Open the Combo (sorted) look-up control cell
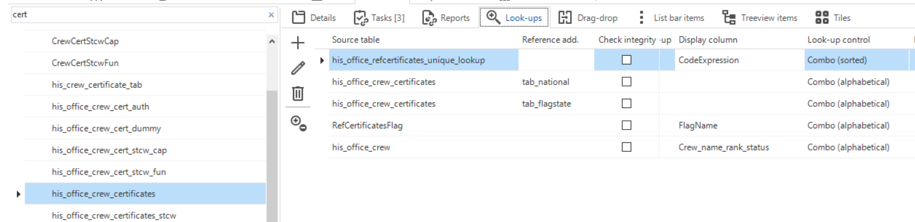Image resolution: width=915 pixels, height=222 pixels. click(856, 60)
